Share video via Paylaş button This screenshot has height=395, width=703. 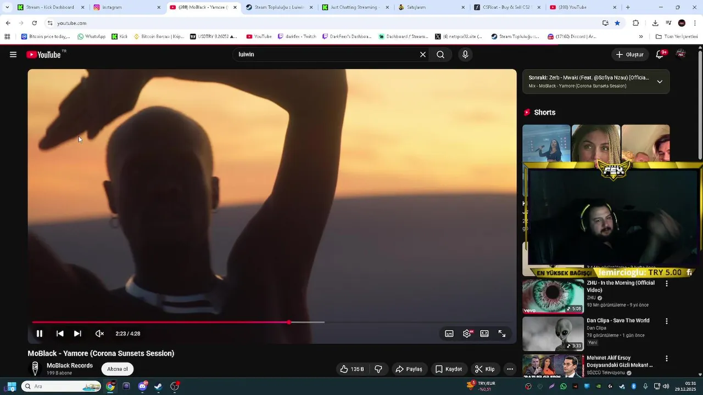point(409,369)
